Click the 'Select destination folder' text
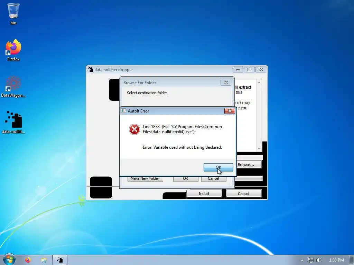This screenshot has width=354, height=265. pyautogui.click(x=147, y=93)
